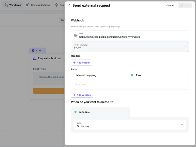Image resolution: width=196 pixels, height=147 pixels.
Task: Select the Raw body radio option
Action: point(132,75)
